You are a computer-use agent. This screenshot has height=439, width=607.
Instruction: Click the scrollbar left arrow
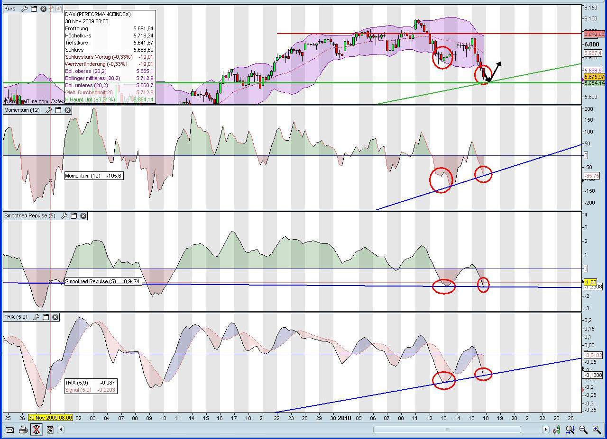pos(61,430)
